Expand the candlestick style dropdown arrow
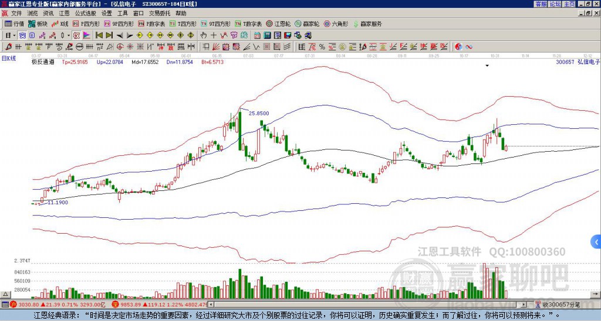 [69, 35]
